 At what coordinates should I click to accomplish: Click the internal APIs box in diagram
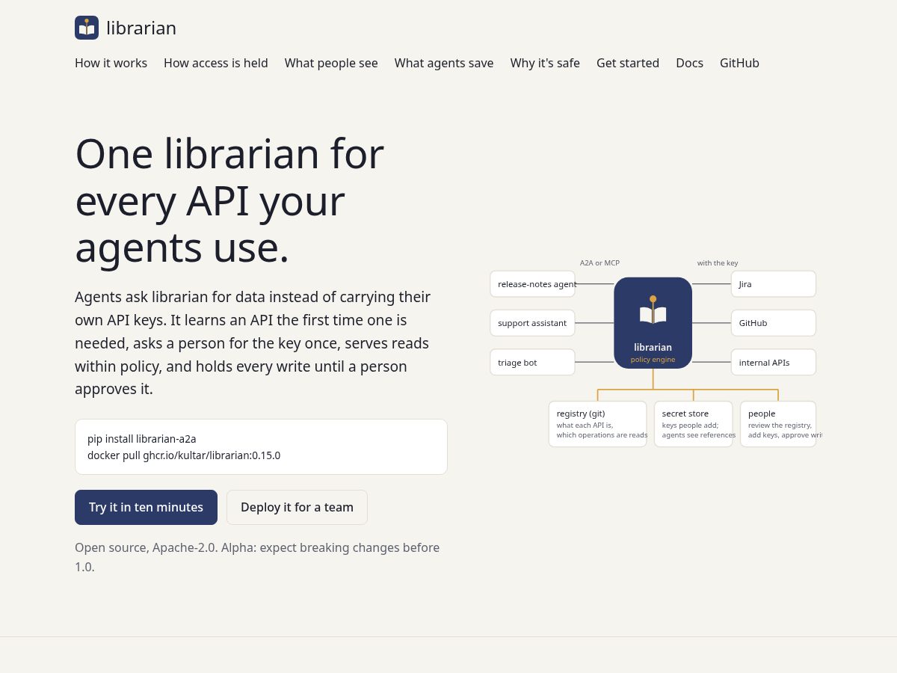pyautogui.click(x=774, y=362)
